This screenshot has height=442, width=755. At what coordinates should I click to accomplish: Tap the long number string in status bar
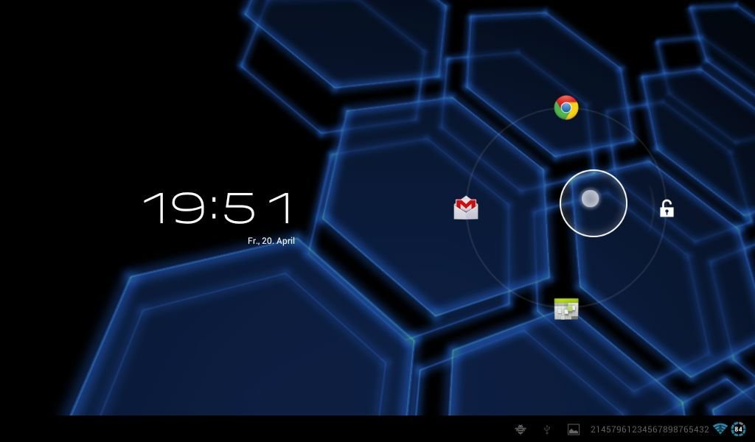(650, 429)
